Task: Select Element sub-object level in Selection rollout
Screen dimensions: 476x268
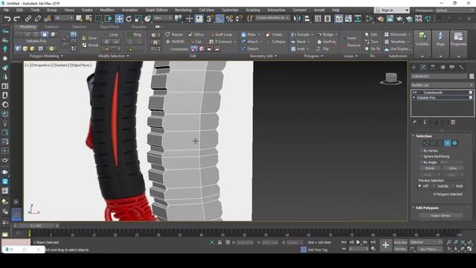Action: click(x=454, y=143)
